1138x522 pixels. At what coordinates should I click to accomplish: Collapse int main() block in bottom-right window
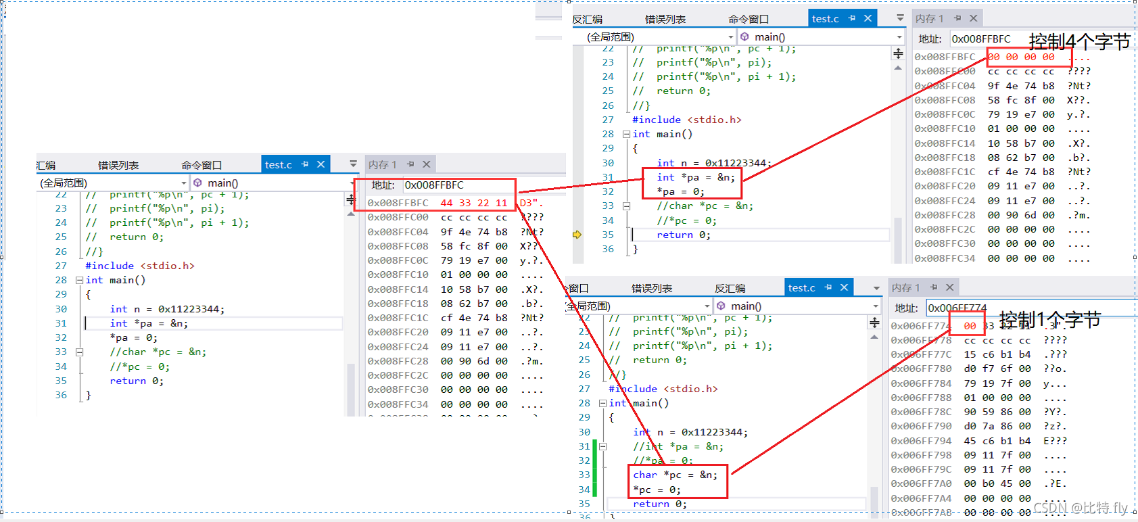pyautogui.click(x=602, y=403)
